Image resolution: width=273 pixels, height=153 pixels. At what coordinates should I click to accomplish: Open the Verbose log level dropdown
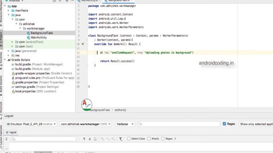[125, 124]
